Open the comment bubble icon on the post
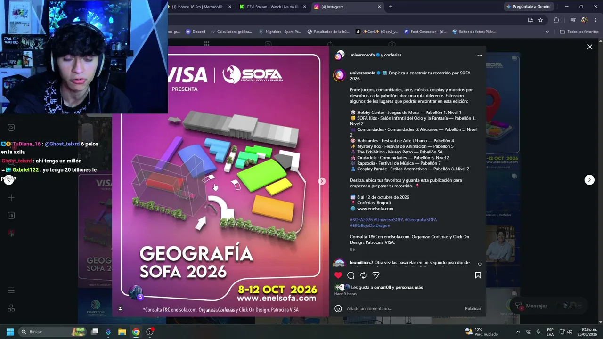This screenshot has width=603, height=339. click(351, 275)
